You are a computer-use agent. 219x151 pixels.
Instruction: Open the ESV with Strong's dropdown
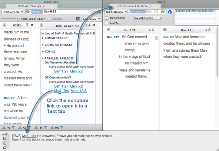pos(148,18)
